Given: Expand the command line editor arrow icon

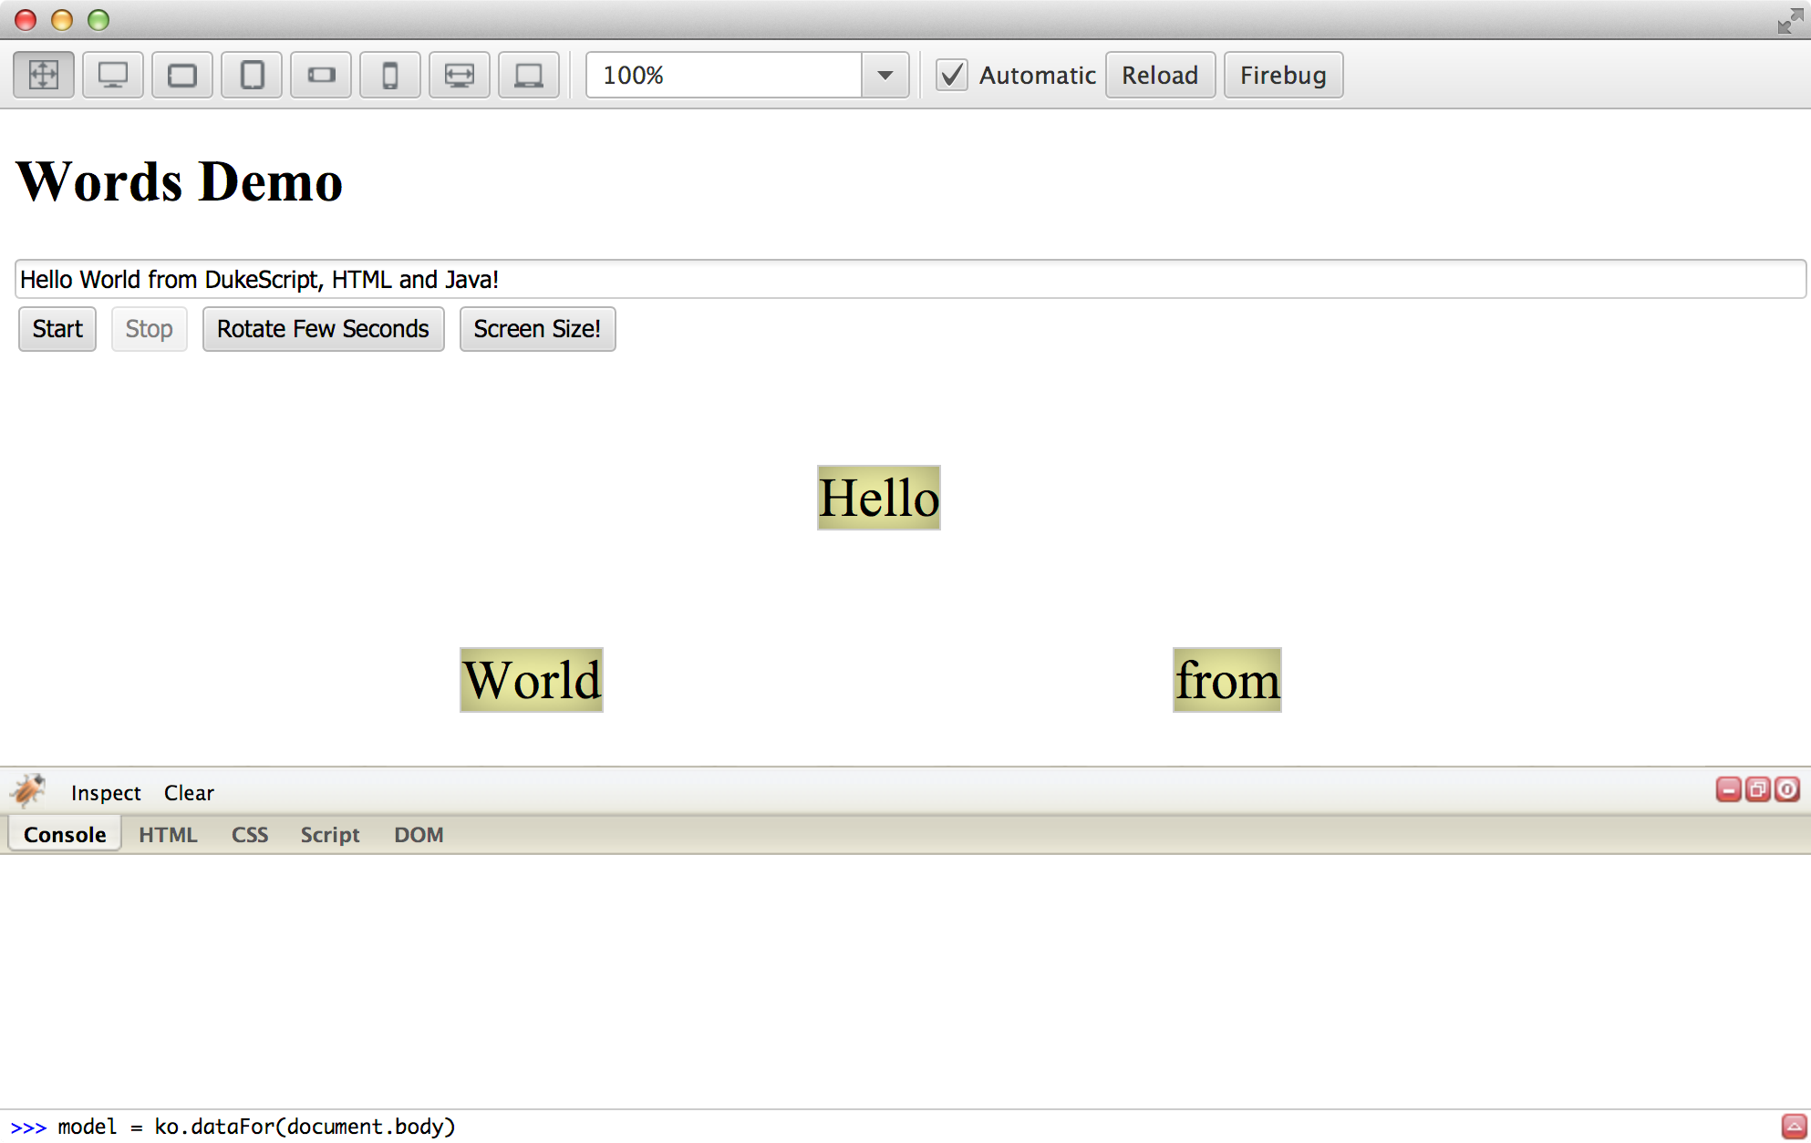Looking at the screenshot, I should point(1794,1127).
